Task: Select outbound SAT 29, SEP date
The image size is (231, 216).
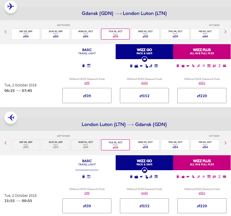Action: click(x=26, y=34)
